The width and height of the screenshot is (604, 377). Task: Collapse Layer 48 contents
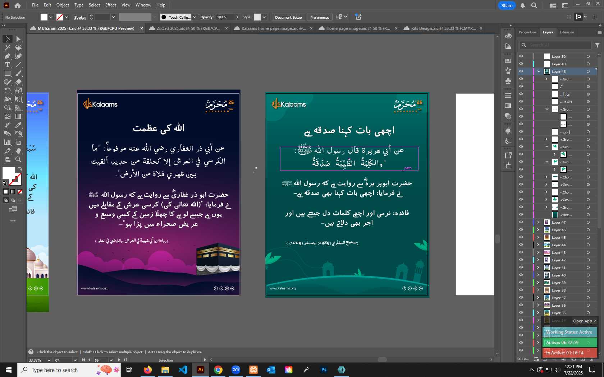[x=539, y=71]
